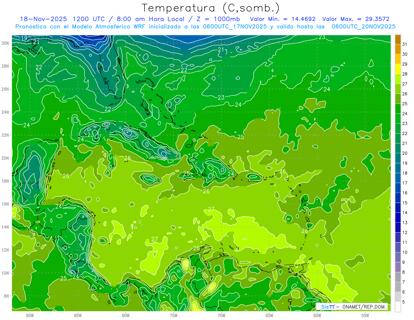
Task: Click the 12N latitude axis label
Action: tap(6, 250)
